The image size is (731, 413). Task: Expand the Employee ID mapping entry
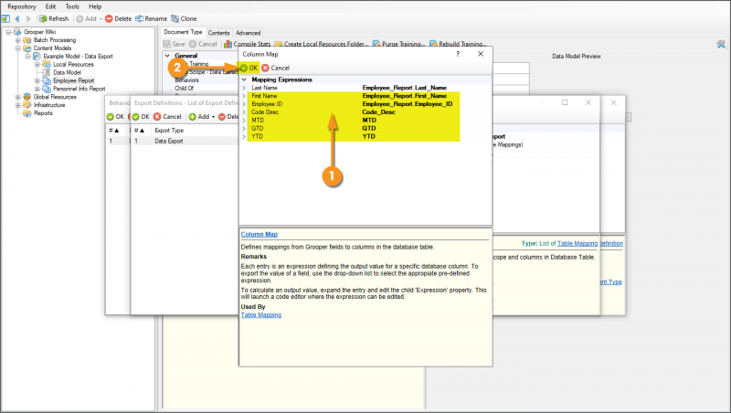click(x=244, y=104)
